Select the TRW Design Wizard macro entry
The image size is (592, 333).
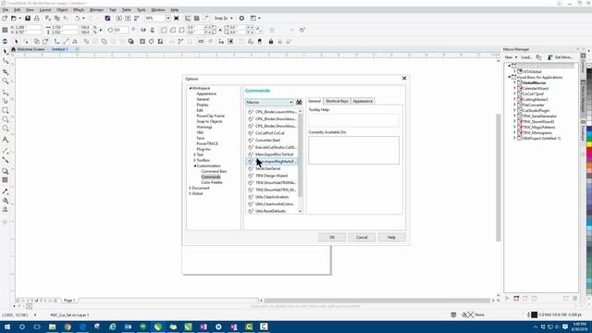coord(272,176)
